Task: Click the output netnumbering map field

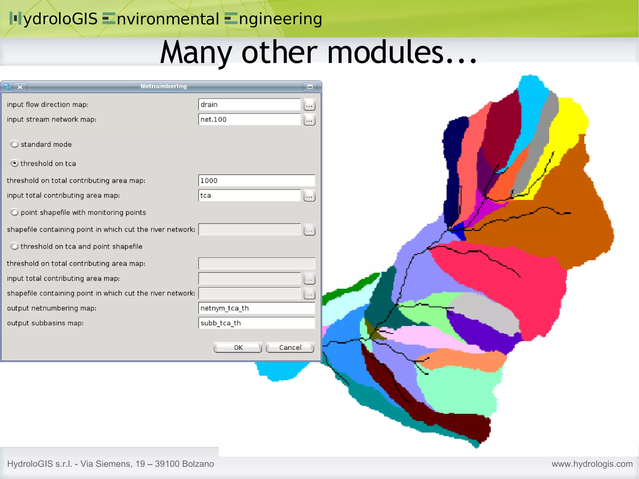Action: point(256,308)
